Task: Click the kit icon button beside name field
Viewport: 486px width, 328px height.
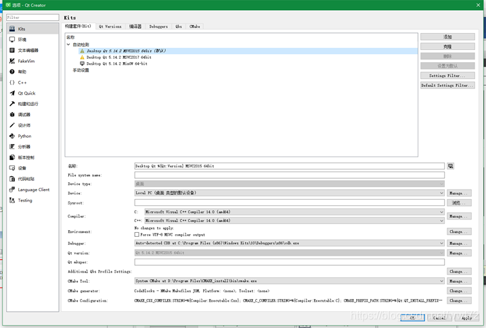Action: pos(450,166)
